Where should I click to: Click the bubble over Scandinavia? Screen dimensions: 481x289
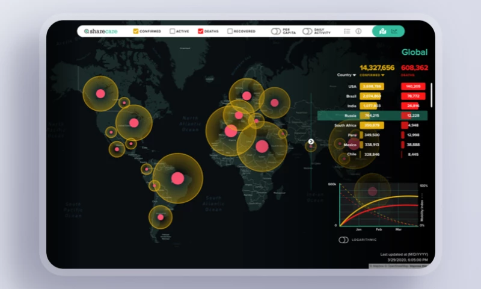(x=247, y=96)
